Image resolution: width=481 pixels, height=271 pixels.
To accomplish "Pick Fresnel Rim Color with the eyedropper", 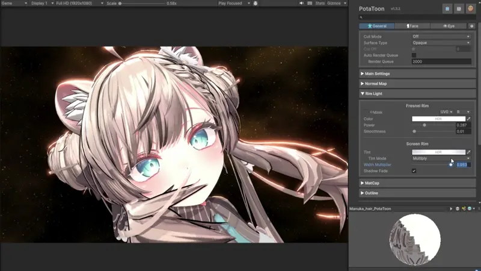I will click(x=469, y=119).
